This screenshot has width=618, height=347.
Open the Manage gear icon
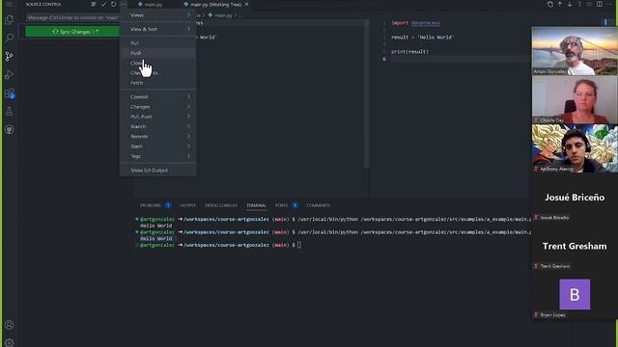[x=9, y=342]
